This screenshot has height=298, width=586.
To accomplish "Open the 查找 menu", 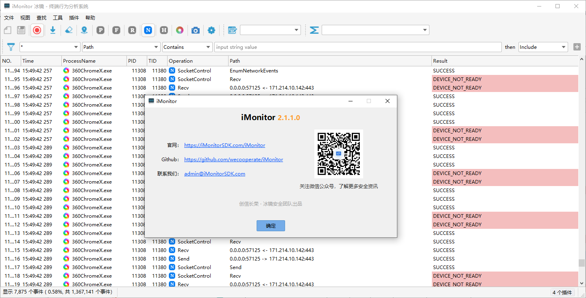I will (x=41, y=18).
